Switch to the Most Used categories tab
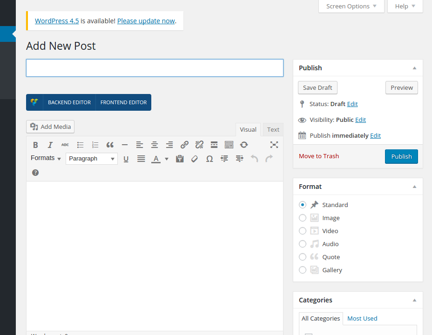 362,319
